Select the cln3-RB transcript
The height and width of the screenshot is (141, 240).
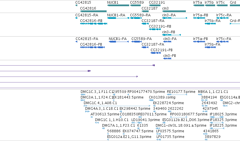pyautogui.click(x=171, y=35)
